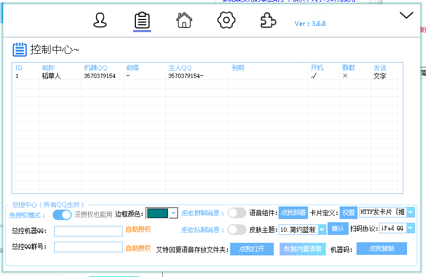Image resolution: width=426 pixels, height=277 pixels.
Task: Open the puzzle-piece plugins tab
Action: 268,21
